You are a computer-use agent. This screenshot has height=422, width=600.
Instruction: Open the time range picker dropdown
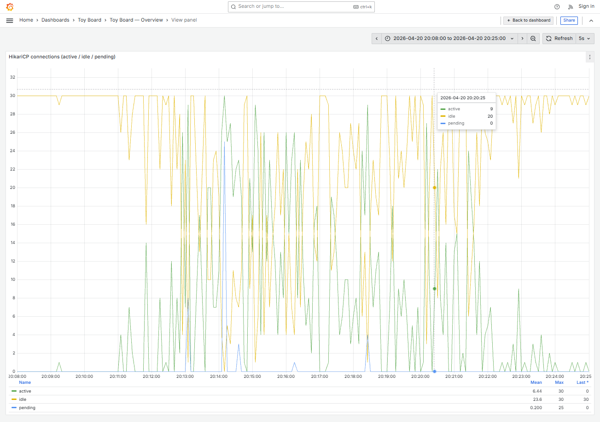point(449,39)
